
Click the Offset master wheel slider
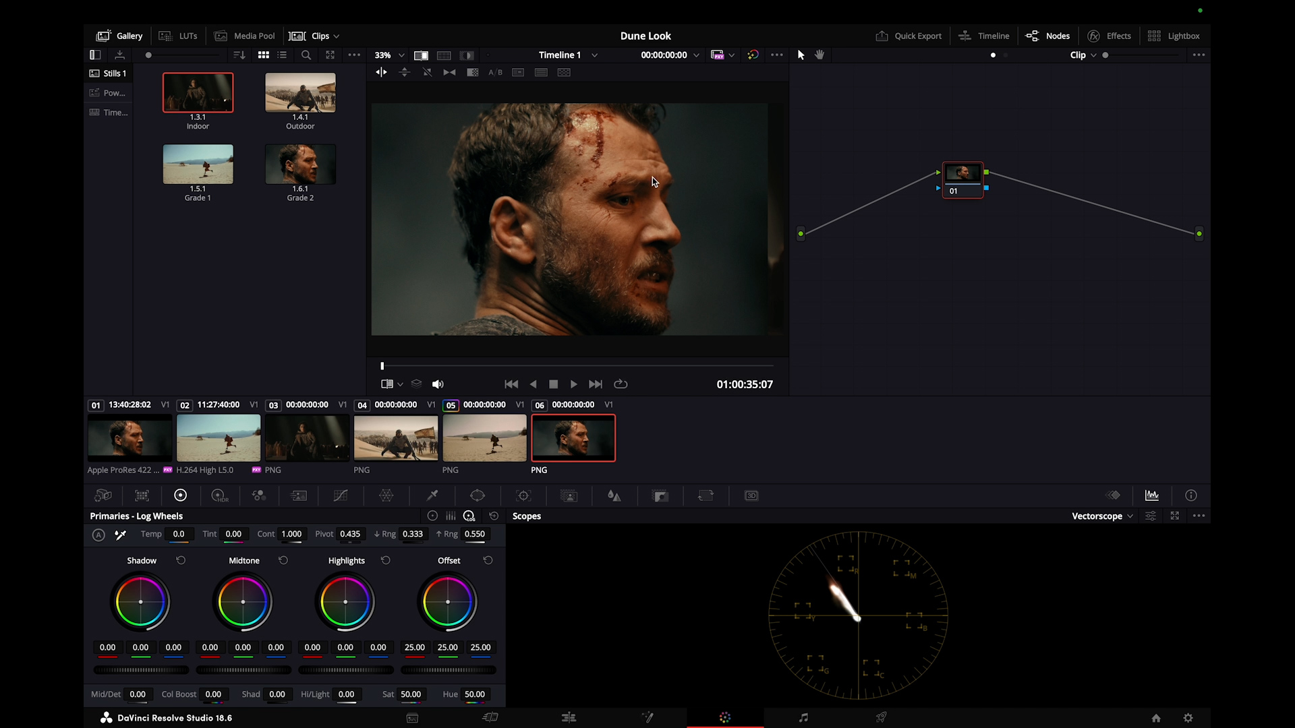pos(448,670)
